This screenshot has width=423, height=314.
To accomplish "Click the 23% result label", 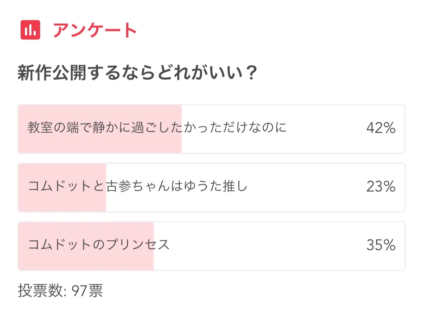I will [x=381, y=187].
